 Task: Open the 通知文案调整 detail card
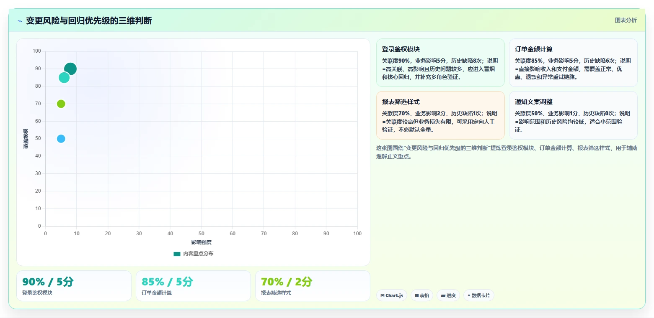click(573, 115)
